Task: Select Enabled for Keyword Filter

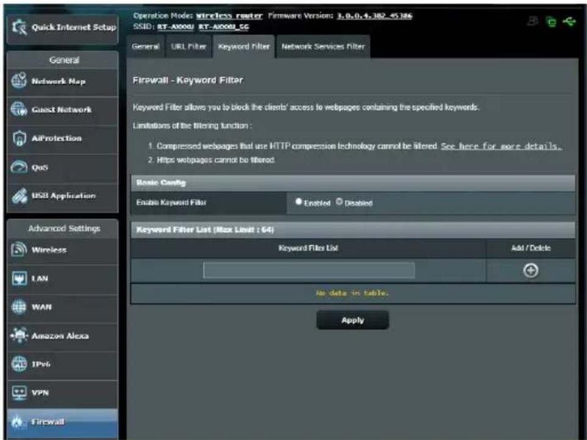Action: [x=298, y=202]
